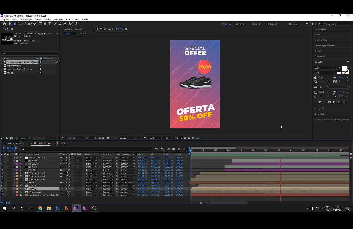
Task: Click the eyedropper in Caractere panel
Action: 339,68
